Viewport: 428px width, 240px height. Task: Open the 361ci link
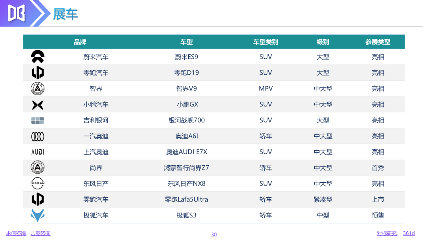click(409, 233)
